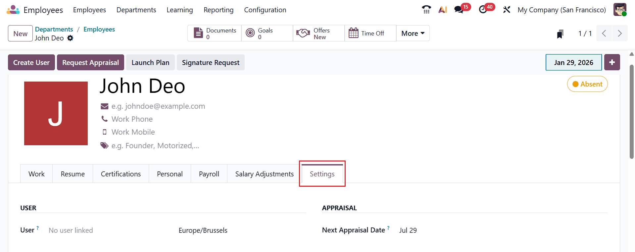Switch to the Personal tab
This screenshot has width=635, height=252.
[x=170, y=174]
